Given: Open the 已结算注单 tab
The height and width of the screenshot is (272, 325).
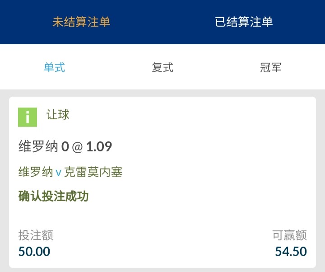Looking at the screenshot, I should point(244,22).
